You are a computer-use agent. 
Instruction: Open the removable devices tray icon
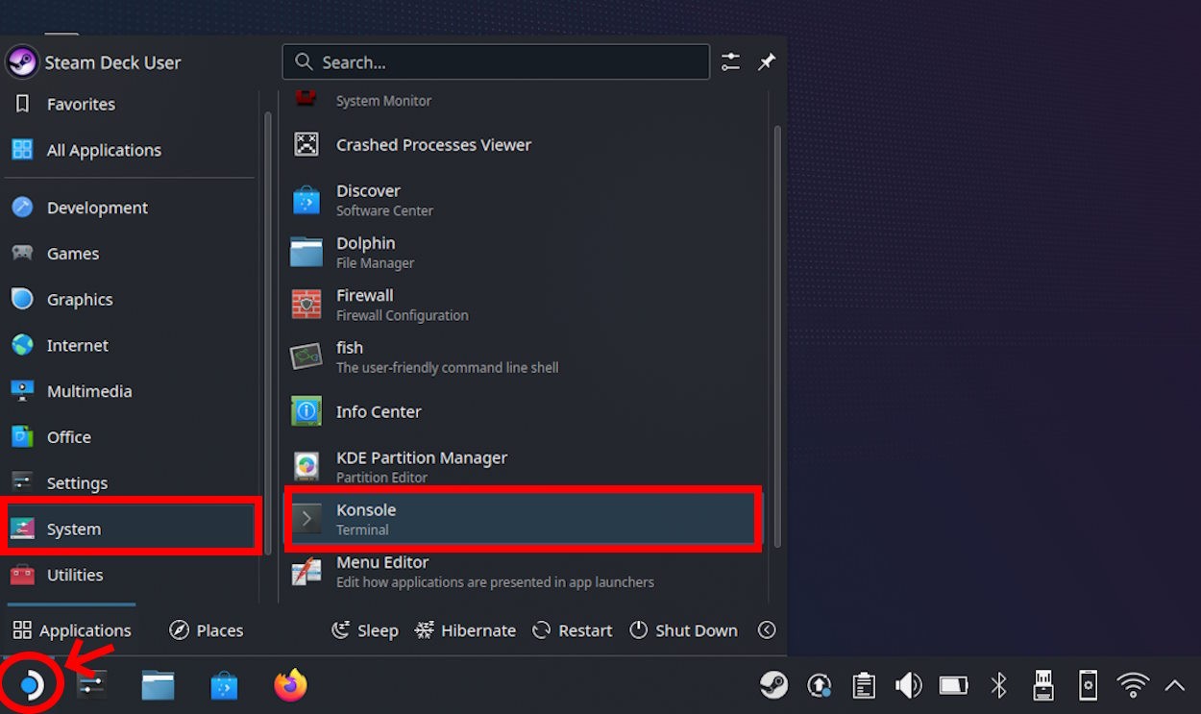coord(1042,685)
